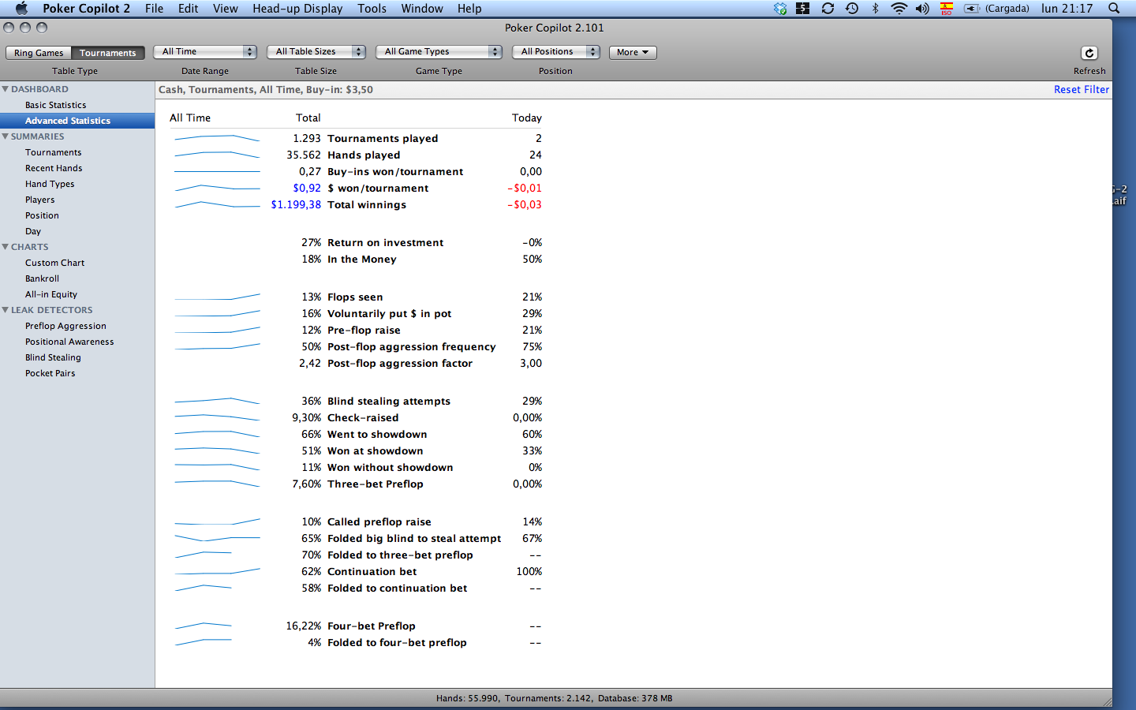Open the All Positions dropdown
The image size is (1136, 710).
click(x=555, y=51)
